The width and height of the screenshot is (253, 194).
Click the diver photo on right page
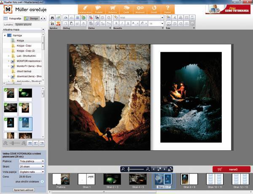coord(191,97)
